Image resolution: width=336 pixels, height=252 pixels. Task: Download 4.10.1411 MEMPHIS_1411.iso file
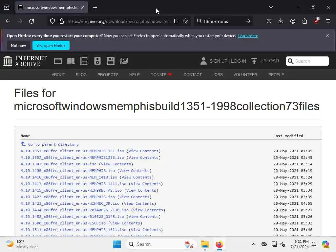point(73,184)
